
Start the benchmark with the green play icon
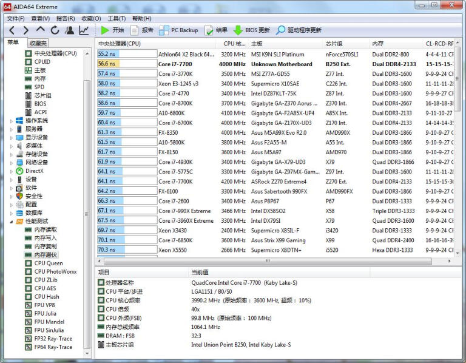coord(104,30)
